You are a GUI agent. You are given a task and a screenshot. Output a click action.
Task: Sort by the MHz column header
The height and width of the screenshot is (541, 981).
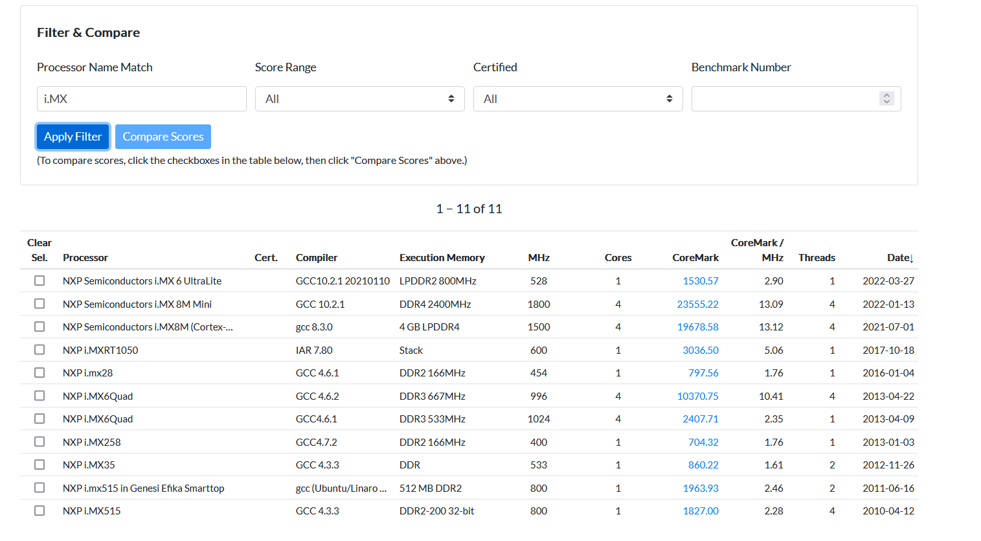(x=539, y=258)
